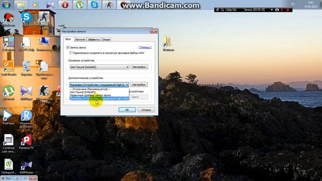This screenshot has height=181, width=322.
Task: Open Skype from the taskbar
Action: [x=95, y=5]
